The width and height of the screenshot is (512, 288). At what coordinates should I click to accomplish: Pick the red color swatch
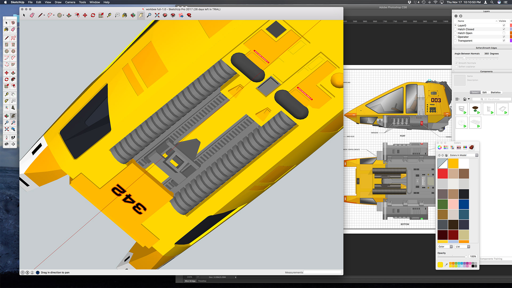(x=442, y=174)
